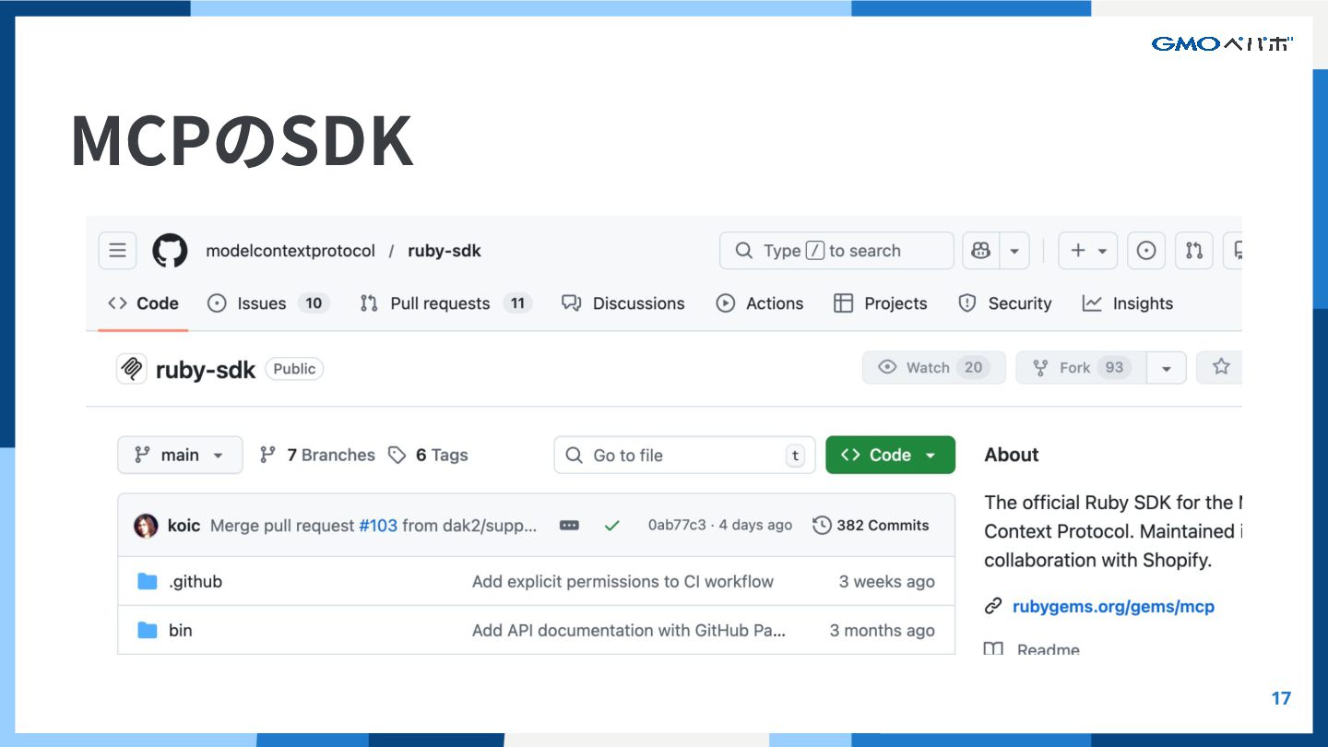
Task: Expand commit message ellipsis button
Action: tap(570, 526)
